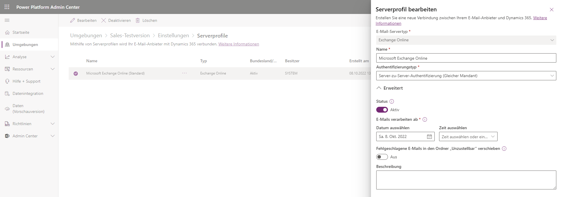561x197 pixels.
Task: Click the Deaktivieren X icon
Action: (103, 20)
